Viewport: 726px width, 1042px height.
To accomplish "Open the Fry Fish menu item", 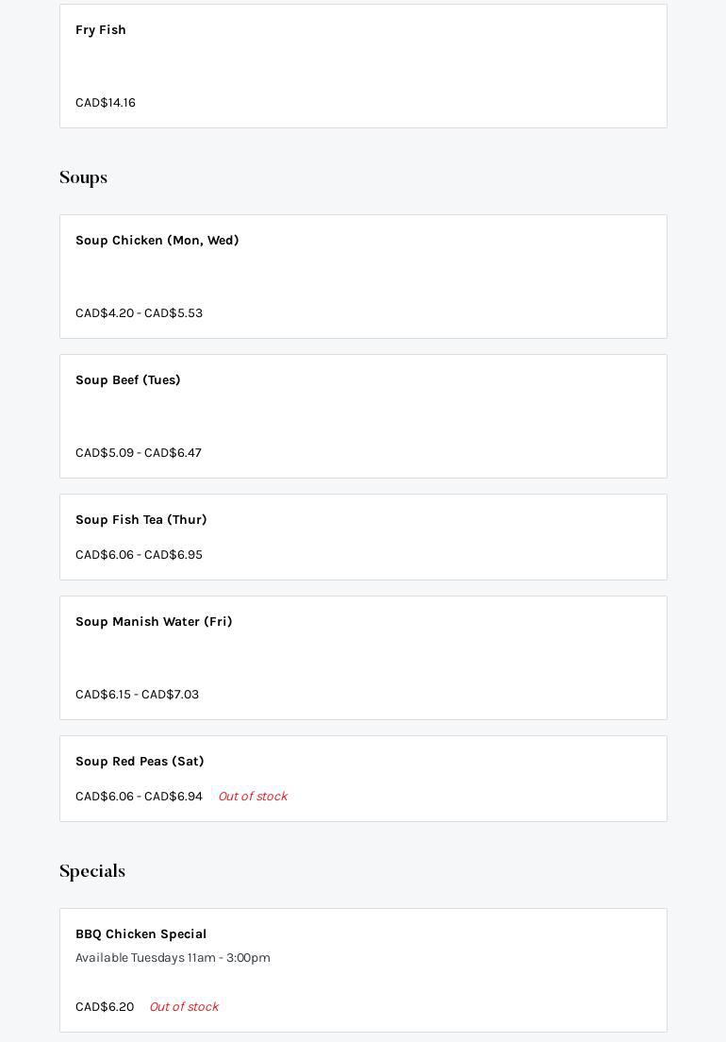I will coord(101,30).
